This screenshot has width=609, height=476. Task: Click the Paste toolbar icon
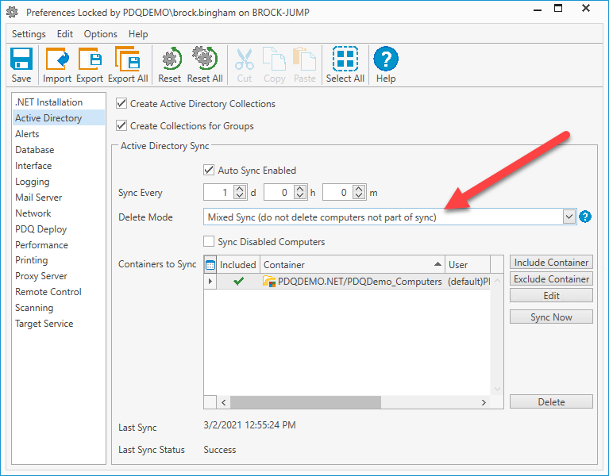click(x=304, y=59)
